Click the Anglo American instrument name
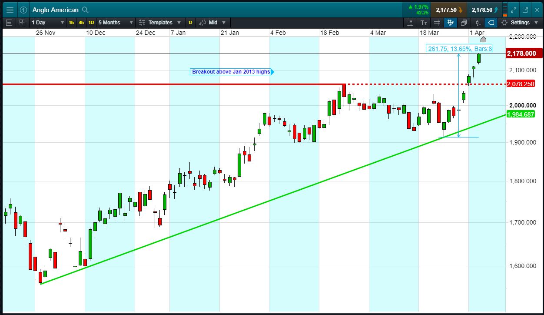 pos(55,10)
